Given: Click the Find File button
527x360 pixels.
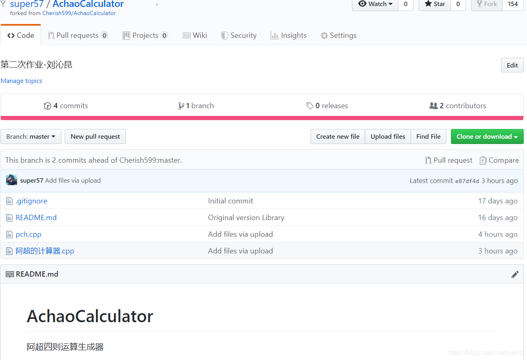Looking at the screenshot, I should pos(429,137).
